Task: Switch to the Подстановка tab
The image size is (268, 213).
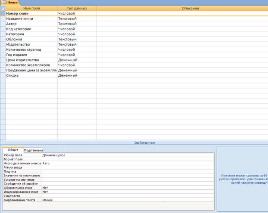Action: pyautogui.click(x=33, y=150)
